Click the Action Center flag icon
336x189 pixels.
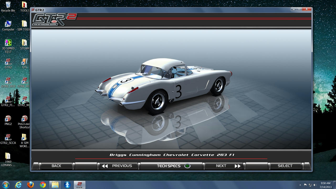tap(305, 185)
